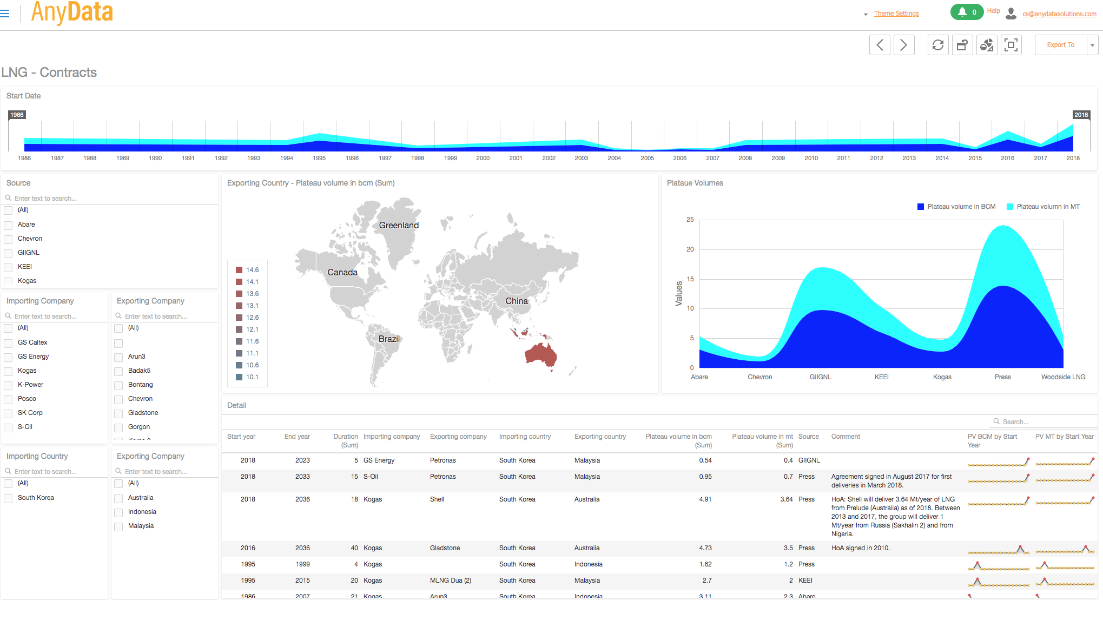Screen dimensions: 1103x633
Task: Go to the next dashboard page arrow
Action: pyautogui.click(x=904, y=45)
